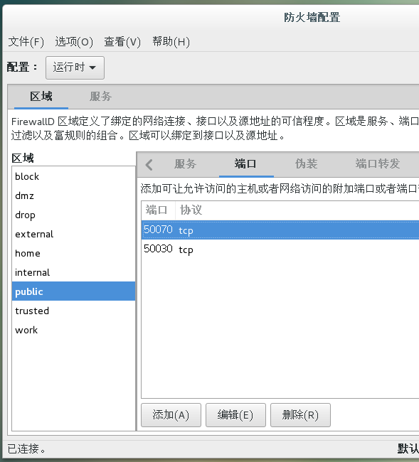Switch to the top-level 服务 tab
The image size is (419, 462).
100,97
